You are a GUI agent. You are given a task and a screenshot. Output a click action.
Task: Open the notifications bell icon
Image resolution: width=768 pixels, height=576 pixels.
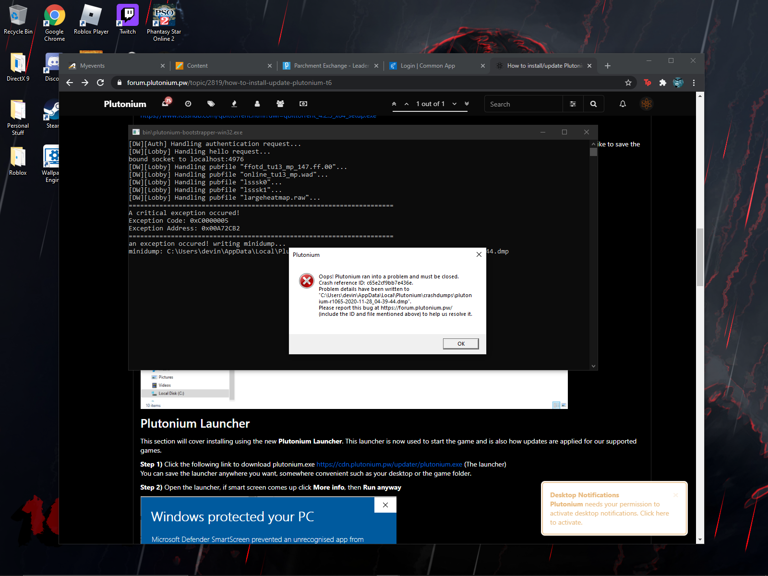pos(623,104)
